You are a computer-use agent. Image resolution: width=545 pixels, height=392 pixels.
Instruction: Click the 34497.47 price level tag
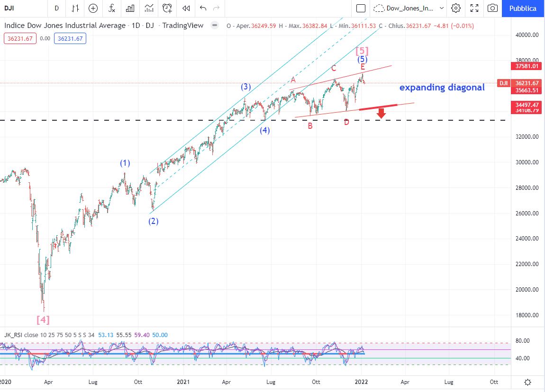coord(527,105)
